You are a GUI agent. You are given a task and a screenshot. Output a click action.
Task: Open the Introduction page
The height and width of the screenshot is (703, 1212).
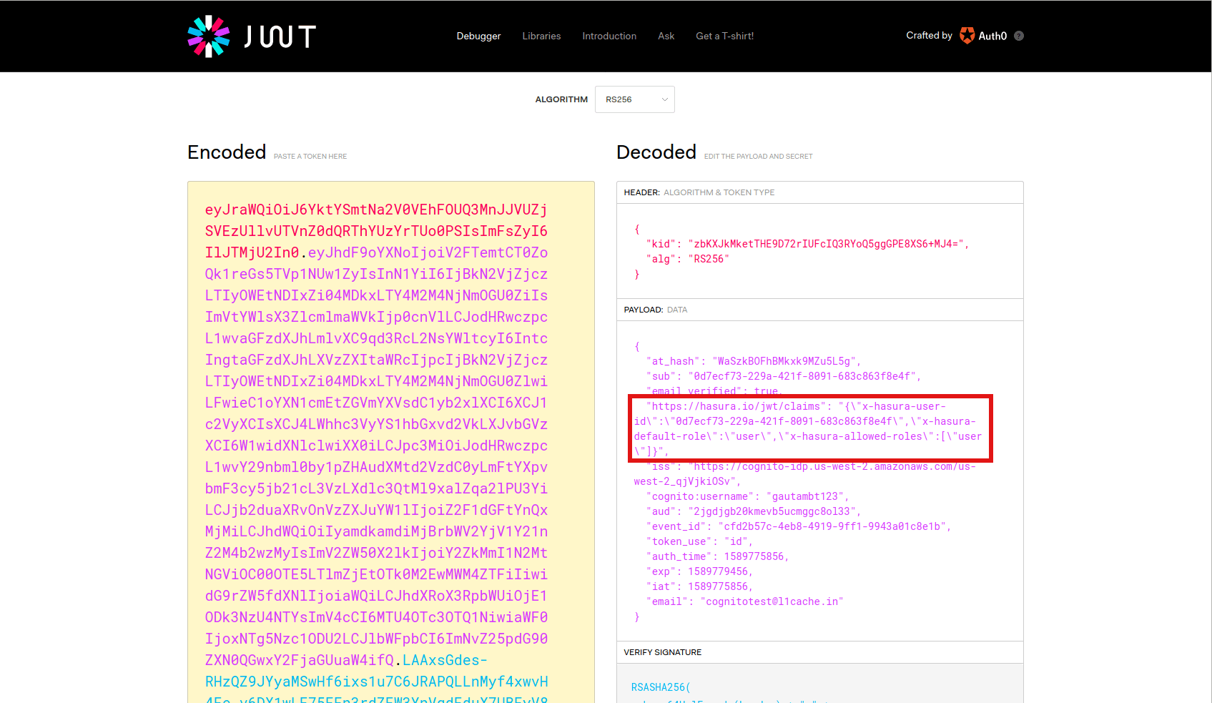tap(609, 36)
